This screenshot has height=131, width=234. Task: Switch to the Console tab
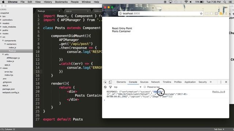pos(133,82)
